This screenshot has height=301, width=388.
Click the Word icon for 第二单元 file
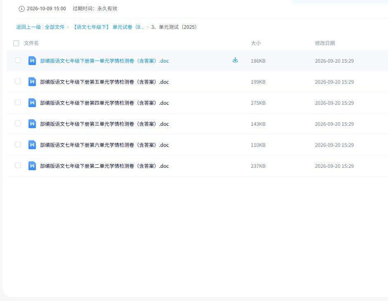coord(32,166)
